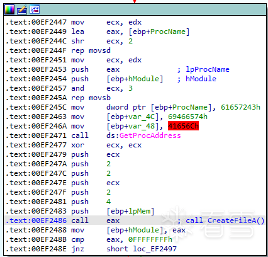268x257 pixels.
Task: Select address .text:00EF2447 first line
Action: 36,22
